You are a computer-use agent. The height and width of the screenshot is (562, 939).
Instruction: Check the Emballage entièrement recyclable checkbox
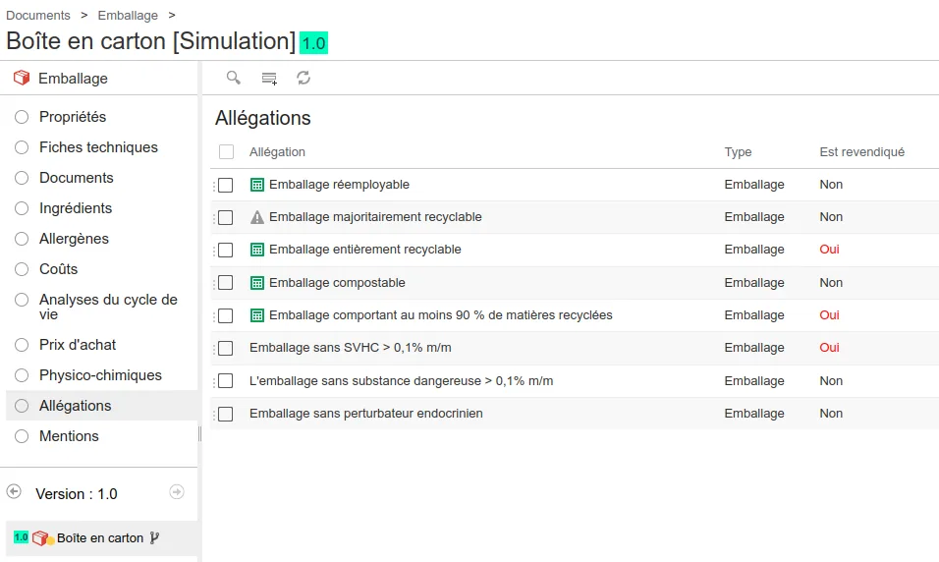tap(226, 250)
